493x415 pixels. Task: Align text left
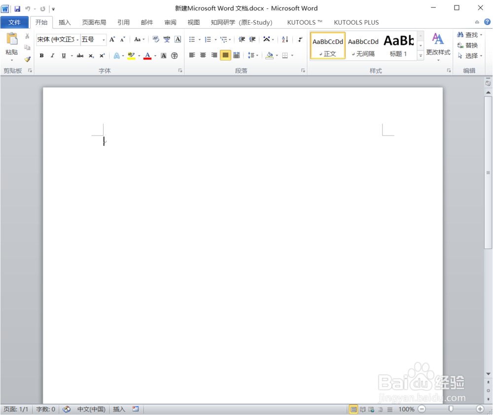coord(192,55)
